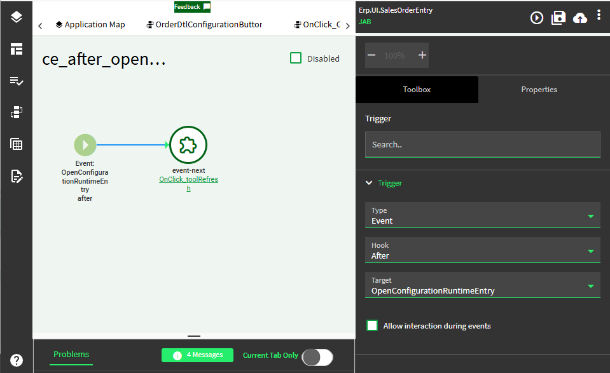
Task: Open the layers icon in the left sidebar
Action: [x=17, y=17]
